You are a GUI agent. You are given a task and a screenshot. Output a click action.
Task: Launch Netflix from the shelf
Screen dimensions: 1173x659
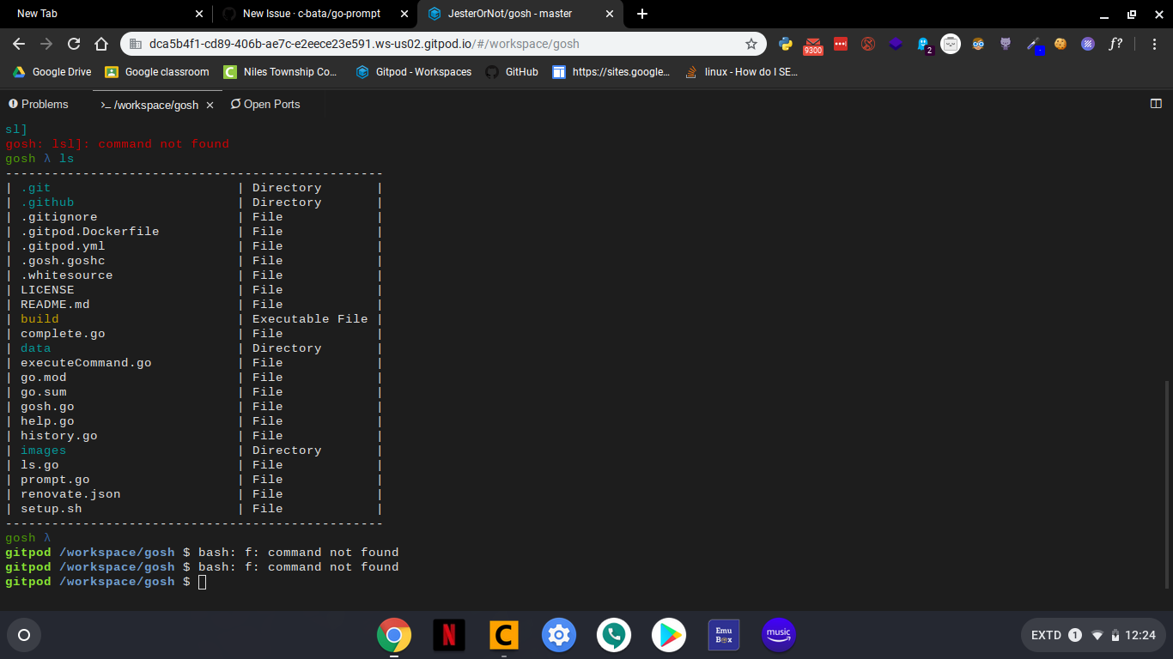click(448, 635)
